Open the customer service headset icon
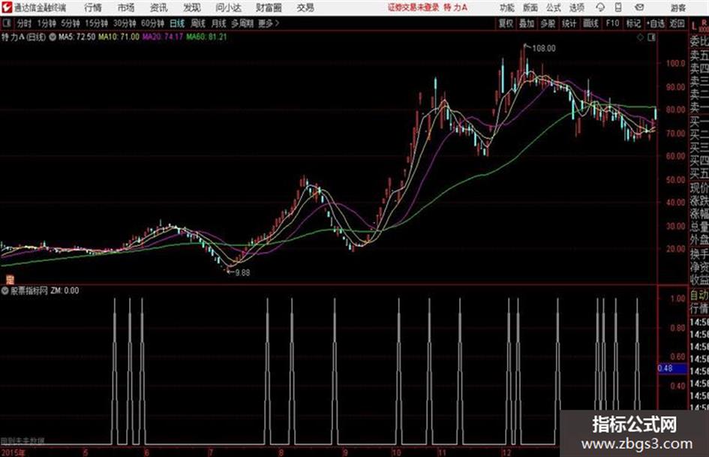 click(600, 8)
